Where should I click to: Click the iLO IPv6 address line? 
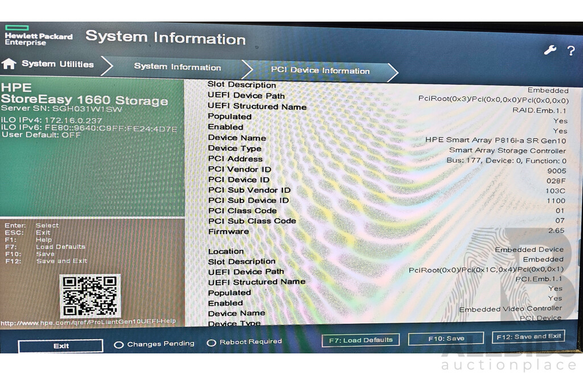89,128
